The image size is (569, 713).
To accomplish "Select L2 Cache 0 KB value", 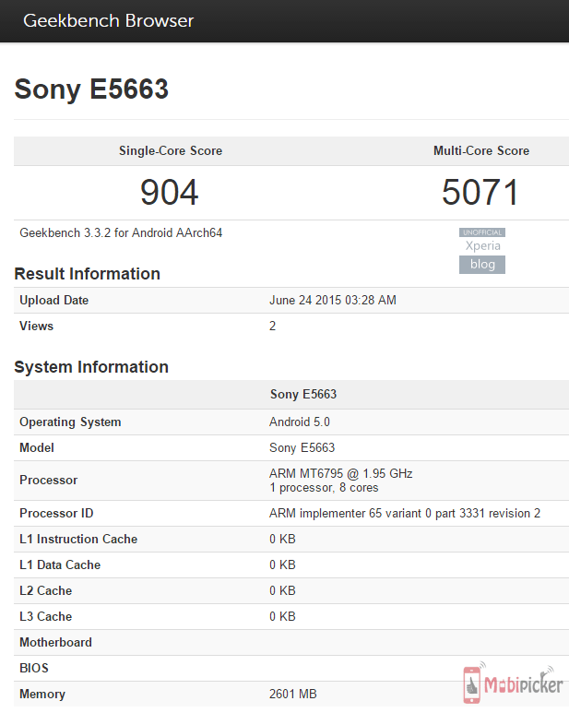I will coord(283,590).
